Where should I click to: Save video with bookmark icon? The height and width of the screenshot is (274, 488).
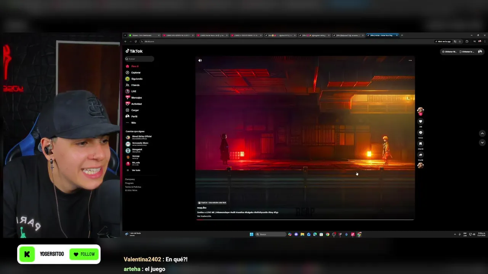click(421, 143)
